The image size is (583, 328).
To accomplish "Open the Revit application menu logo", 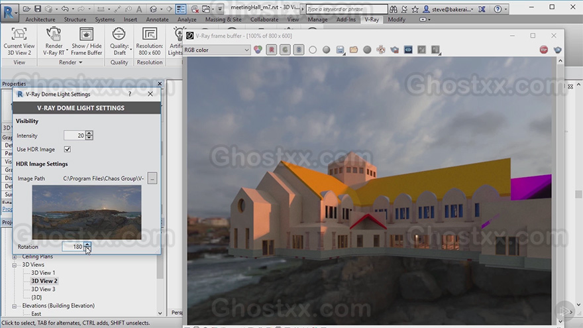I will pos(9,12).
